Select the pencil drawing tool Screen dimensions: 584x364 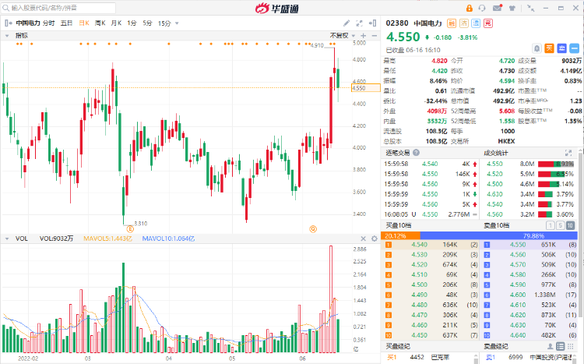(x=347, y=23)
